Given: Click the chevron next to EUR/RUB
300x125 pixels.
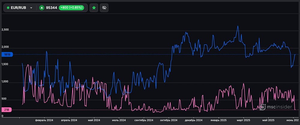Looking at the screenshot, I should click(x=31, y=8).
